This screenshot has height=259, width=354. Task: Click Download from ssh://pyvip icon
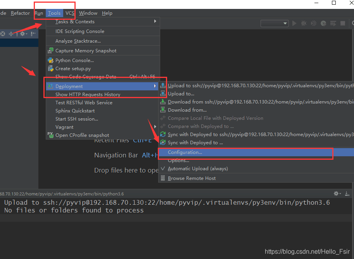(x=163, y=102)
